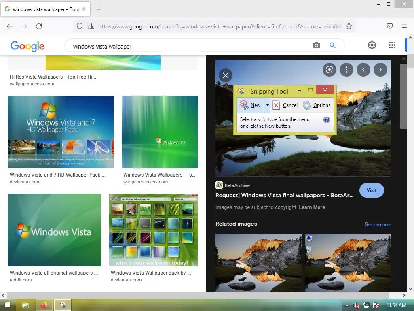Click the network tray icon
The width and height of the screenshot is (414, 311).
pos(366,305)
